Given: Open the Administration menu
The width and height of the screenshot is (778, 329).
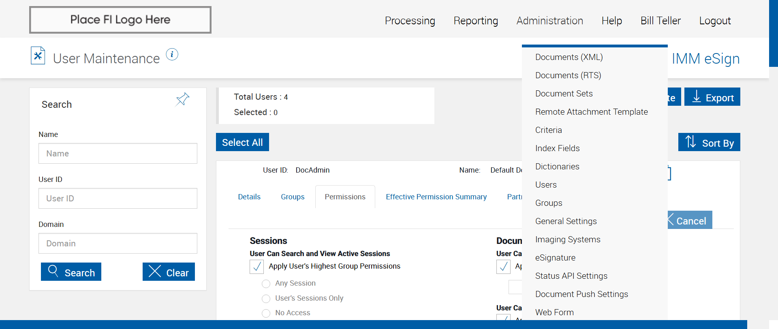Looking at the screenshot, I should tap(549, 21).
